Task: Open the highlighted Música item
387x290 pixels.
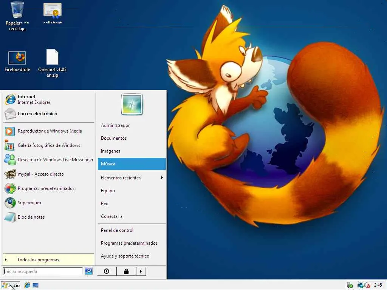Action: (132, 164)
